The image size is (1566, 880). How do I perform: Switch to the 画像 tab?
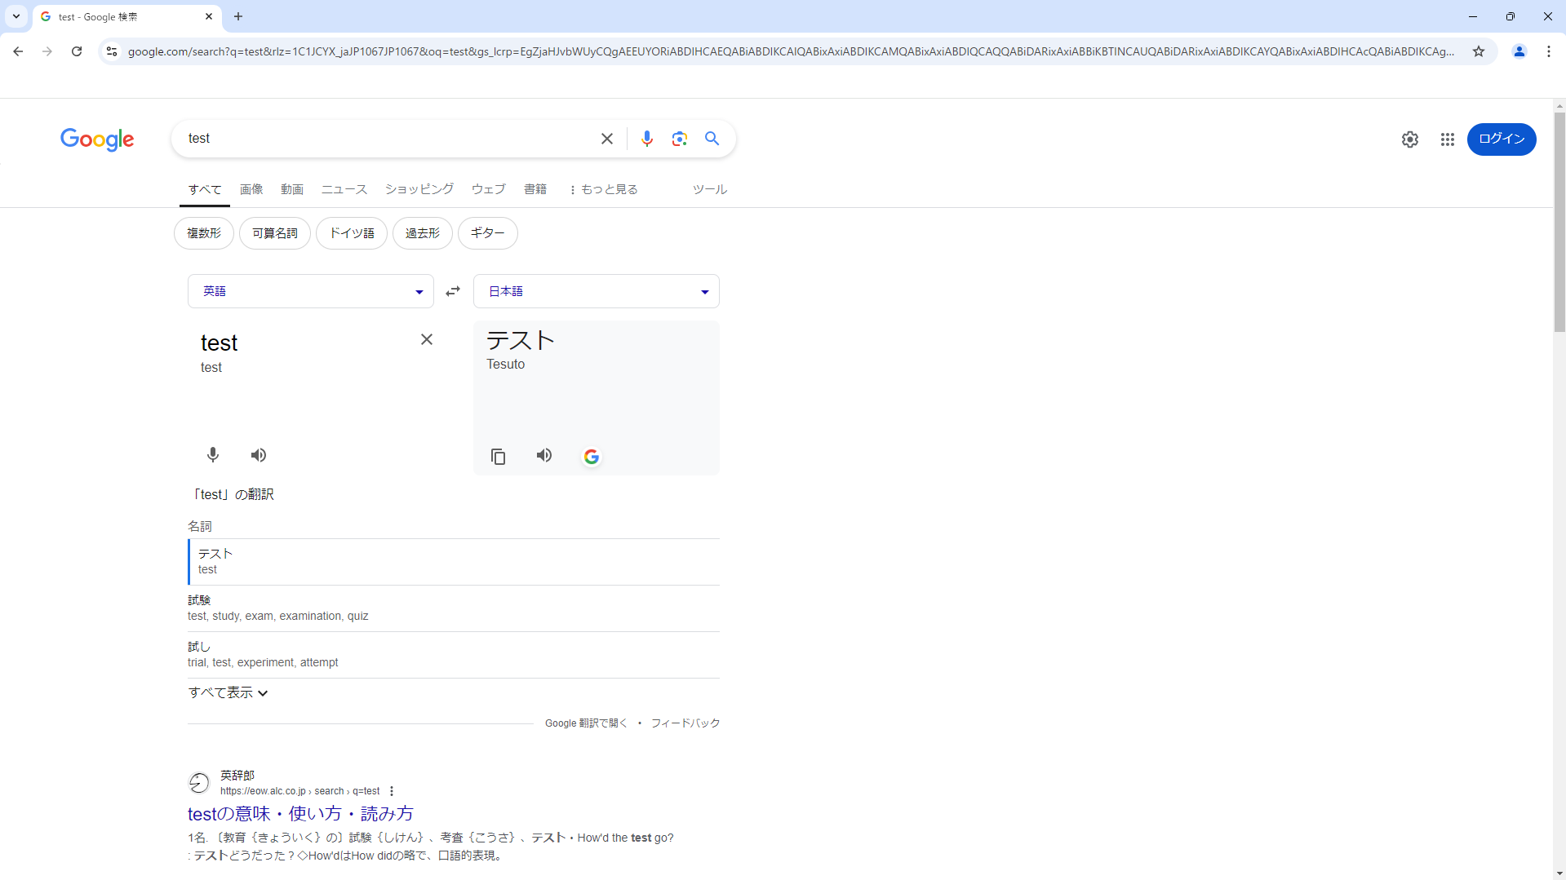tap(251, 189)
